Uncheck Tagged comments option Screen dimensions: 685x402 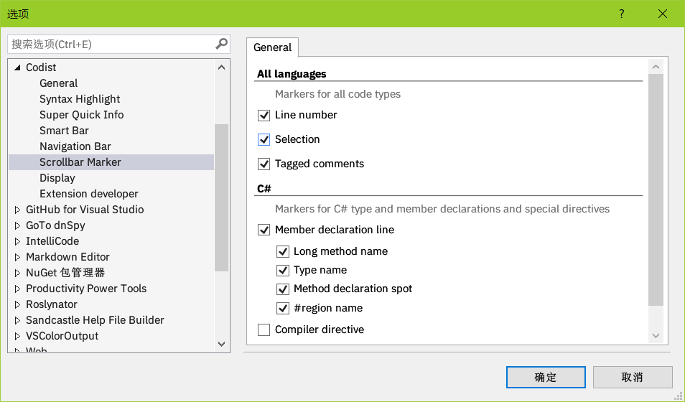click(264, 164)
